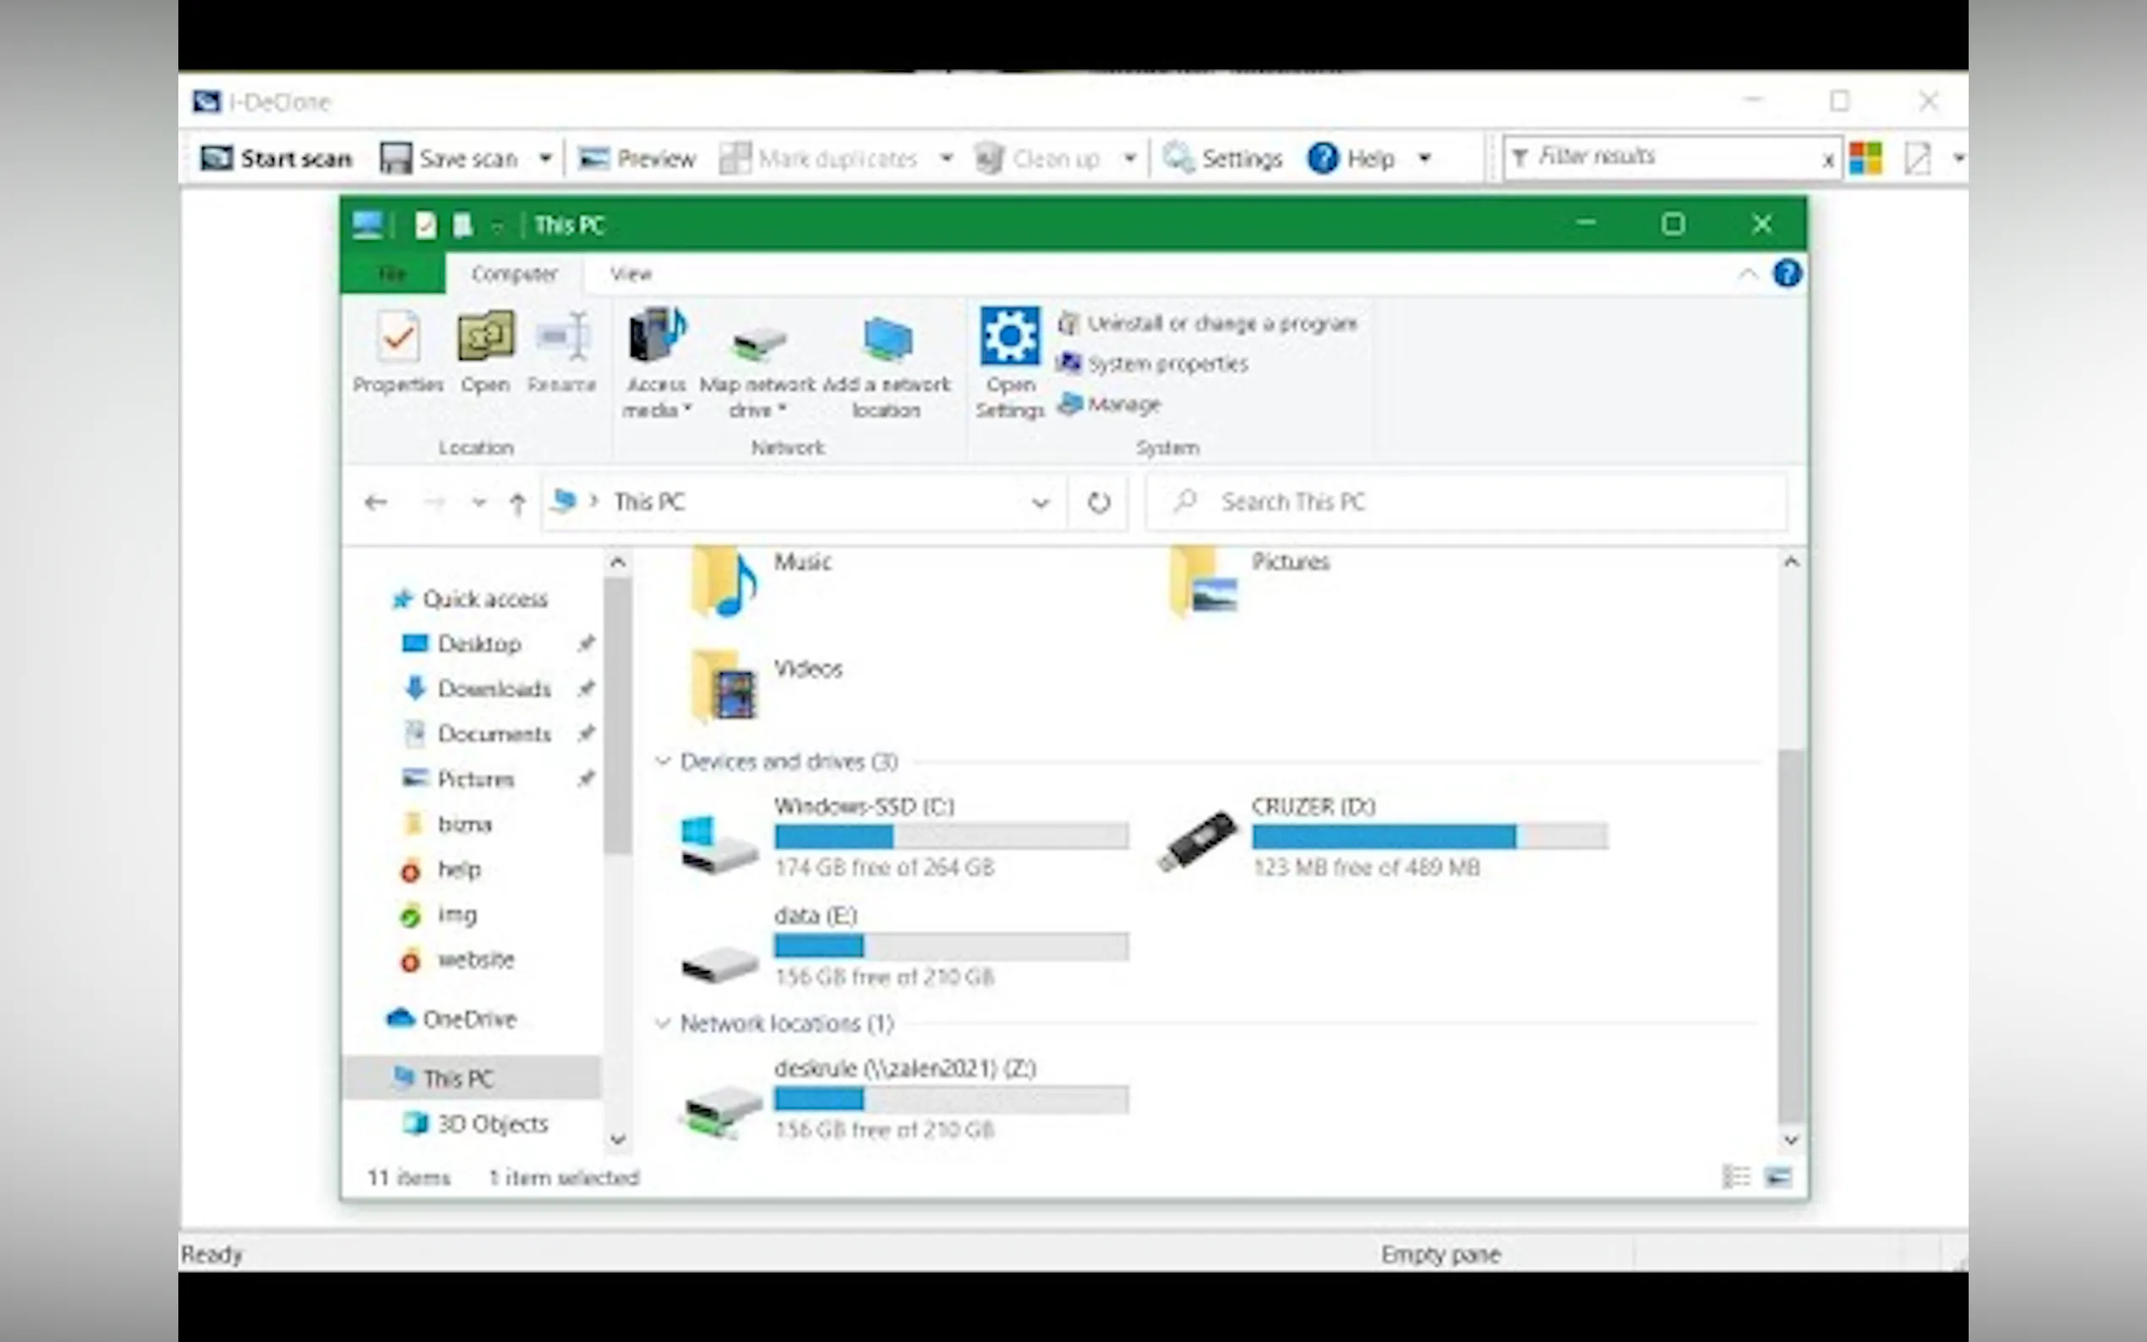Collapse the Network locations group
The width and height of the screenshot is (2147, 1342).
[662, 1023]
